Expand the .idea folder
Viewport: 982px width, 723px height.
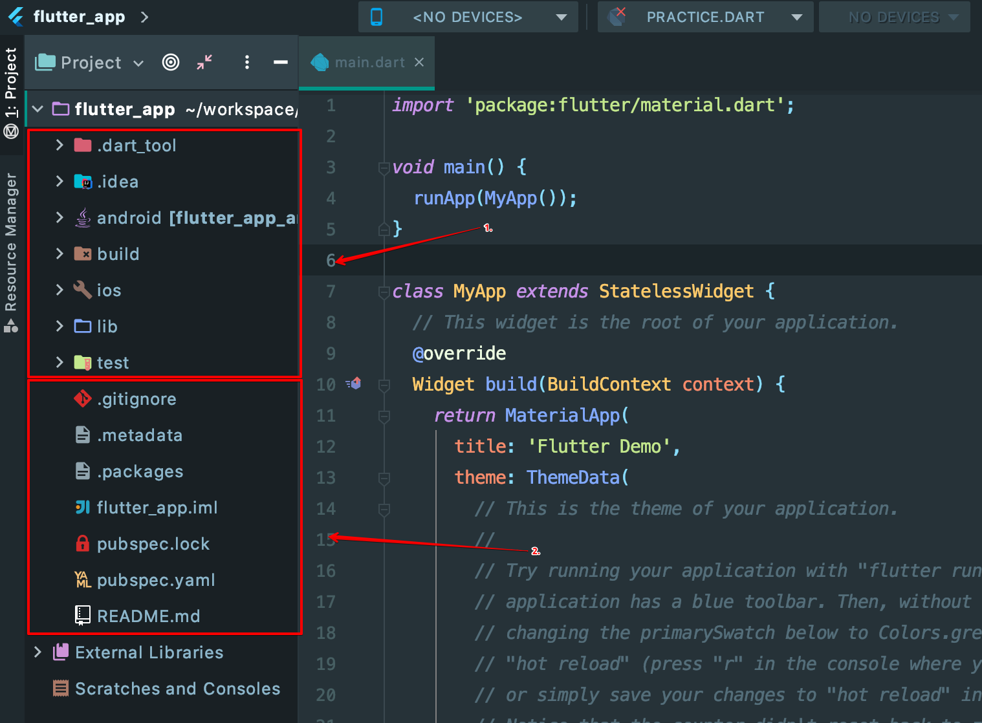point(60,181)
